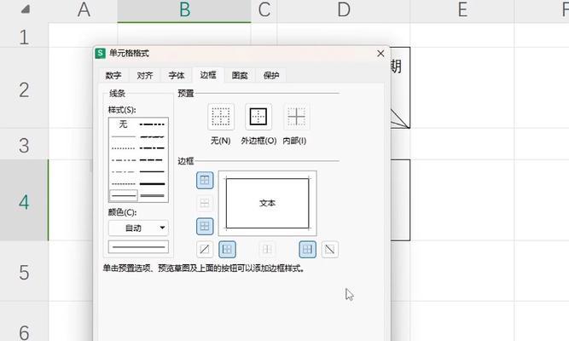Select column D header
The width and height of the screenshot is (569, 341).
[x=344, y=10]
